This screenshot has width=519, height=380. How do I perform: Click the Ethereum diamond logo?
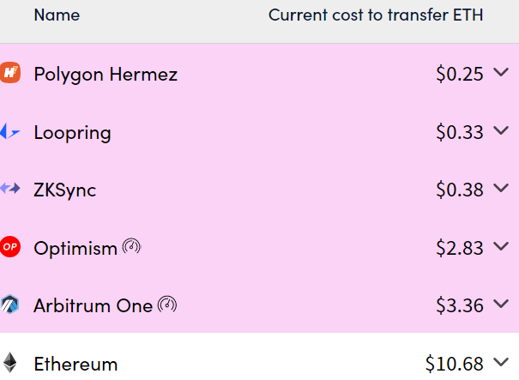pos(10,363)
